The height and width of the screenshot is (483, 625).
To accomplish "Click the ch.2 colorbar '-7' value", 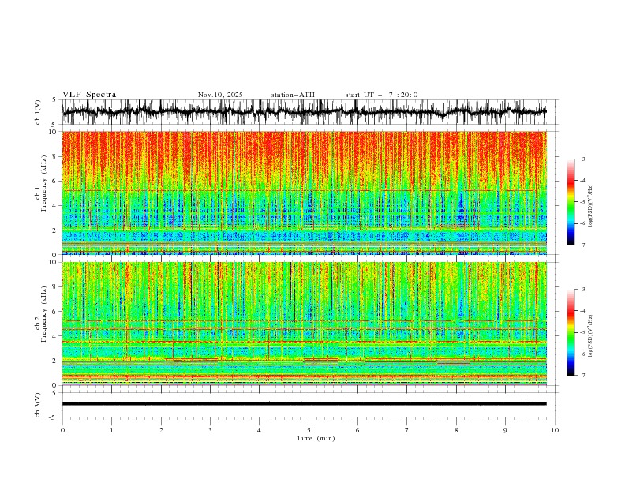I will click(582, 376).
